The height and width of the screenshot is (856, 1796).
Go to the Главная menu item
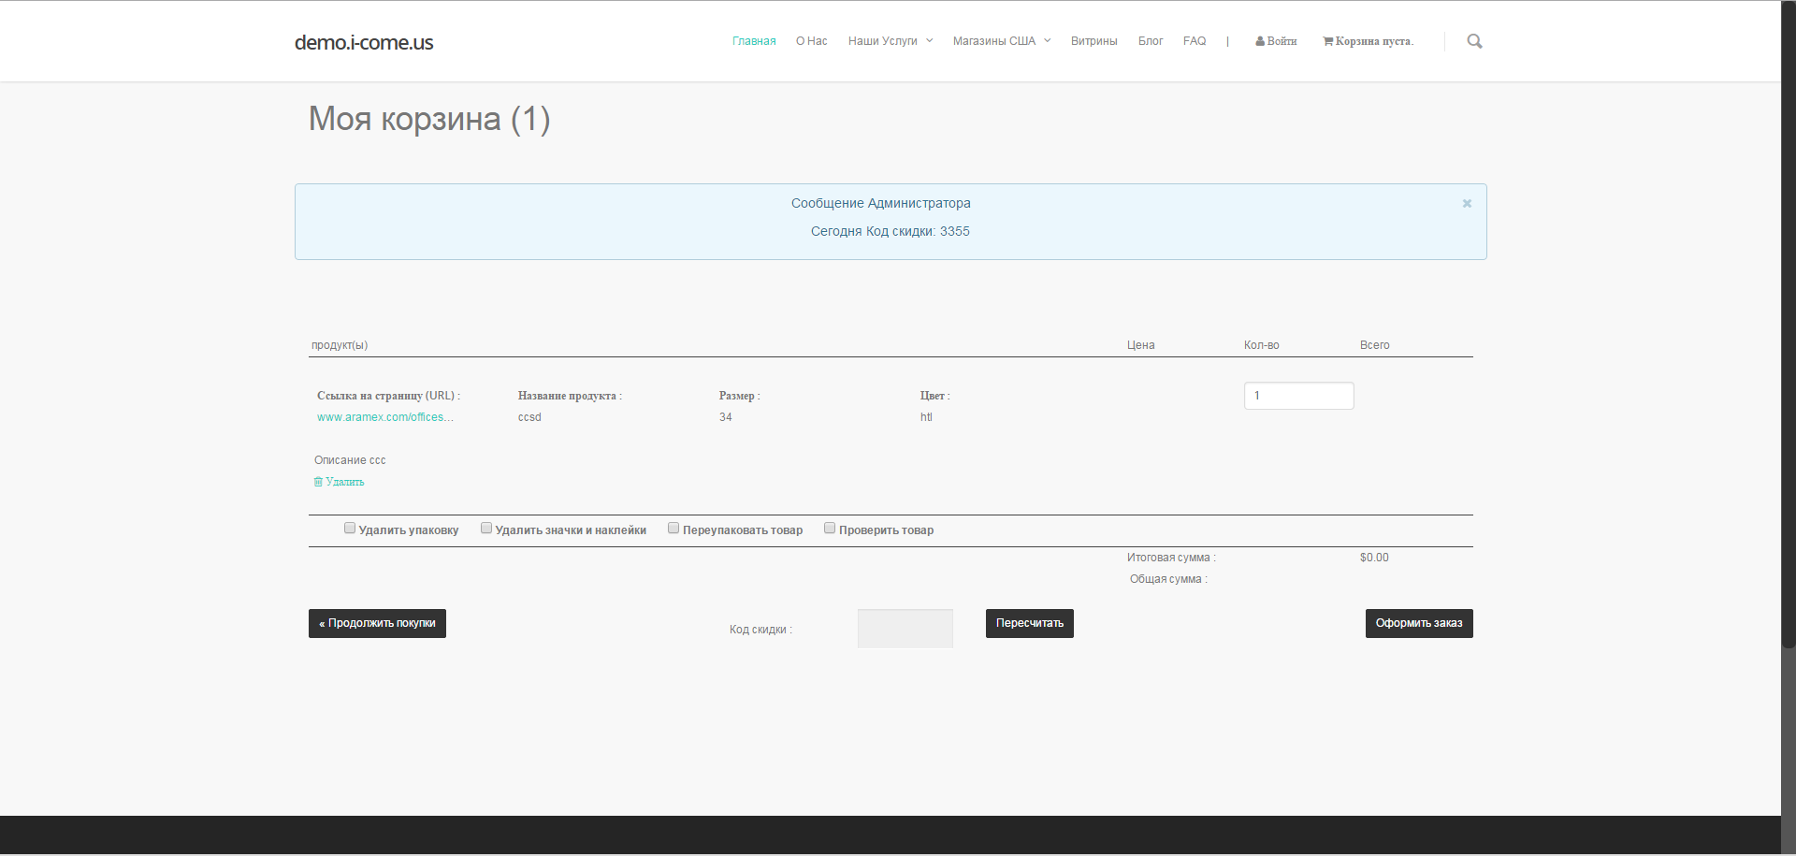[x=754, y=41]
